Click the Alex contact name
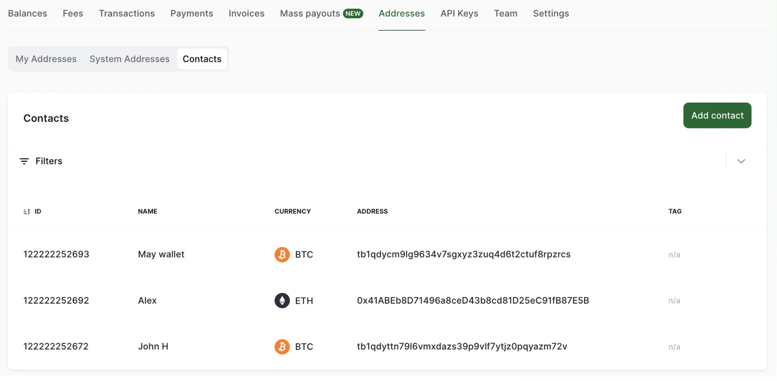 click(x=147, y=301)
